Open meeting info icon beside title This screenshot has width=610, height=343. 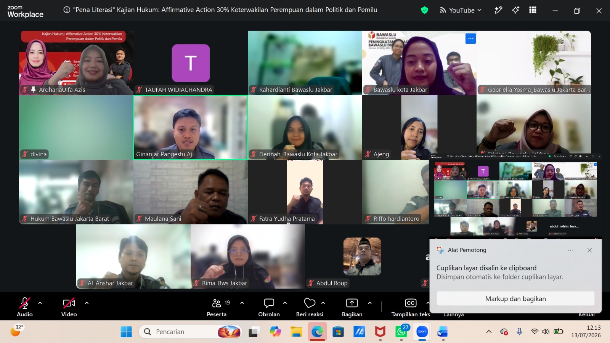[x=67, y=10]
